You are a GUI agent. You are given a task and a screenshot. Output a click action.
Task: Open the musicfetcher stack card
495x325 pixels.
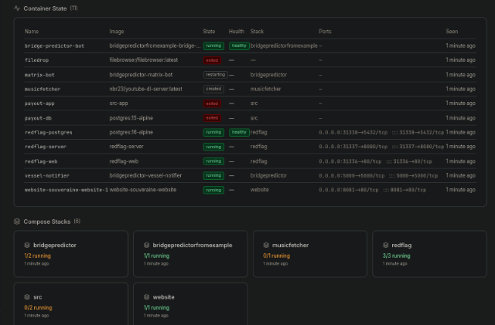pos(310,254)
